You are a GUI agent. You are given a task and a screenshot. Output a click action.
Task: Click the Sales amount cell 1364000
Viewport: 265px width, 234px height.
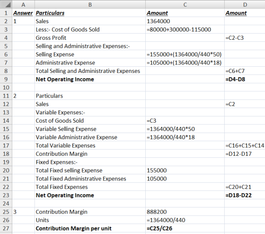point(185,21)
